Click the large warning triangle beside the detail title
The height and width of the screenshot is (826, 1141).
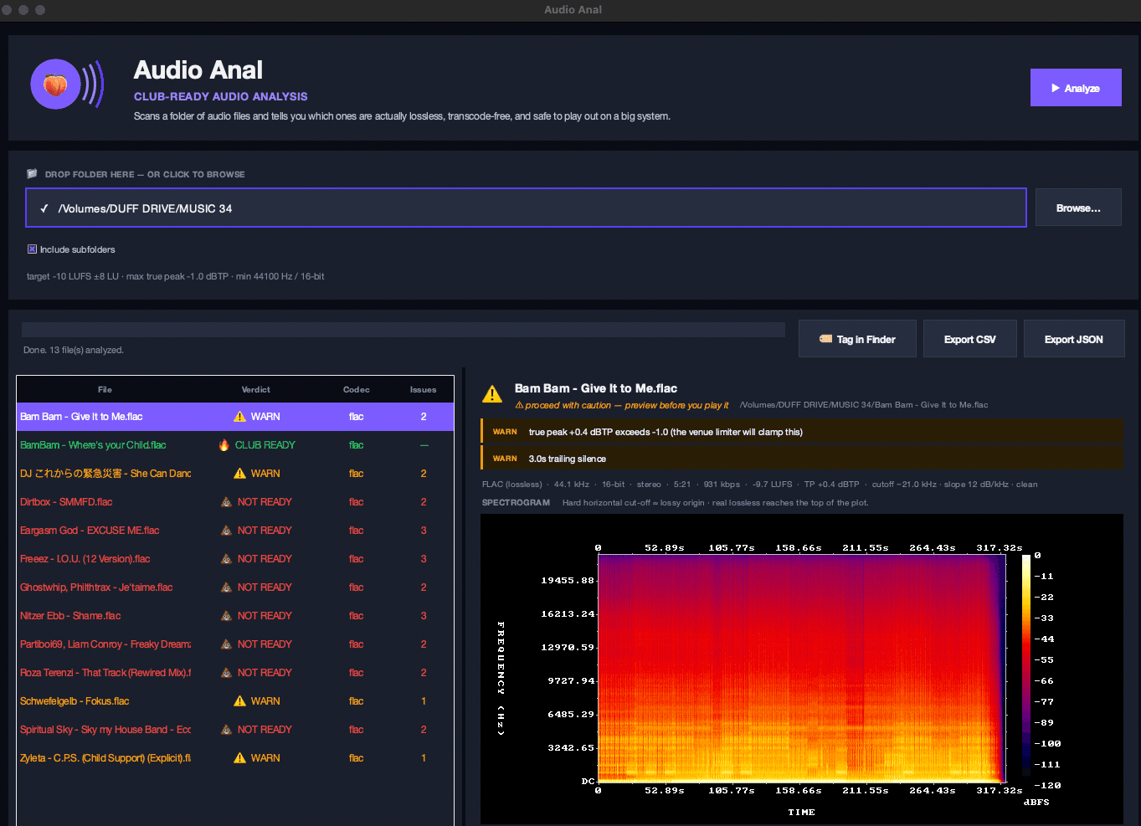(x=492, y=394)
